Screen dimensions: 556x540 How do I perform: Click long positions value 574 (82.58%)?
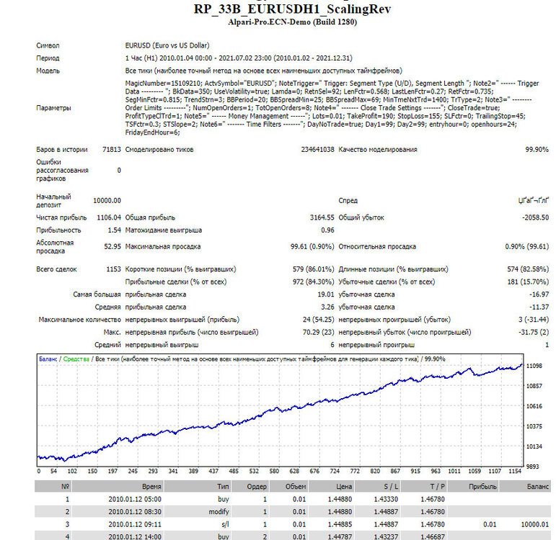[x=528, y=269]
